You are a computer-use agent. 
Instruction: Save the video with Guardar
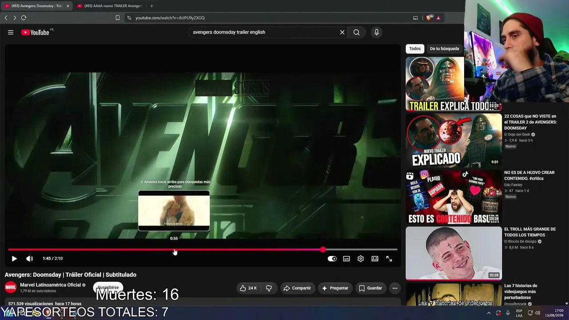coord(370,288)
